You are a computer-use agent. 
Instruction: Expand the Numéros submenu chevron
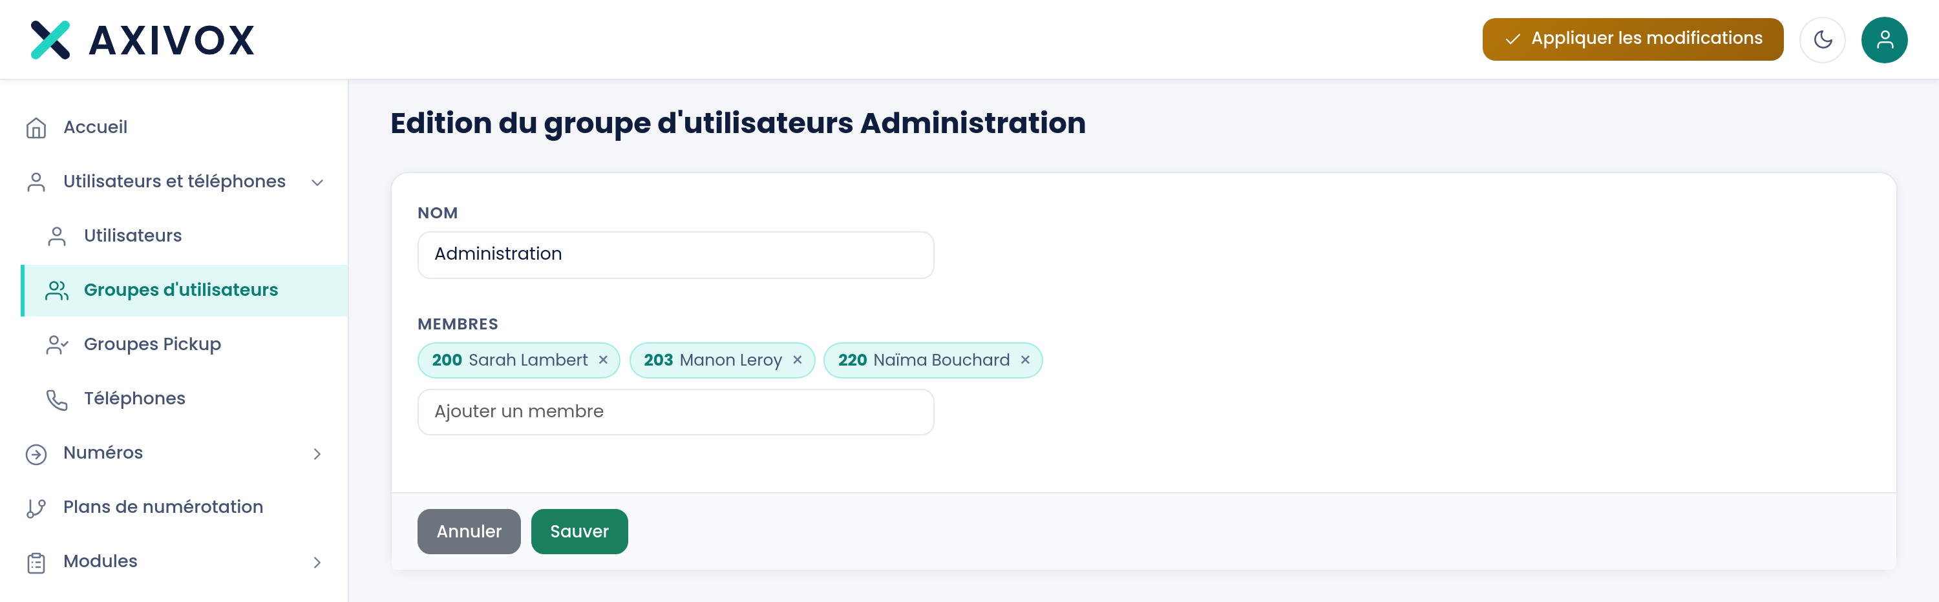tap(317, 453)
